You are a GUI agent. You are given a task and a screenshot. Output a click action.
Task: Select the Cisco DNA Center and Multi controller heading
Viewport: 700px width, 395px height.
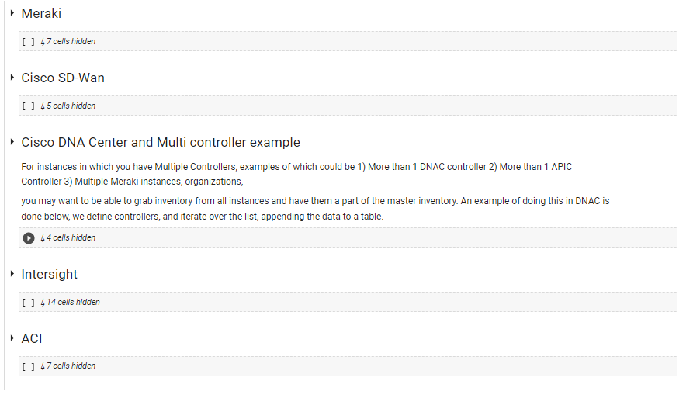tap(161, 142)
